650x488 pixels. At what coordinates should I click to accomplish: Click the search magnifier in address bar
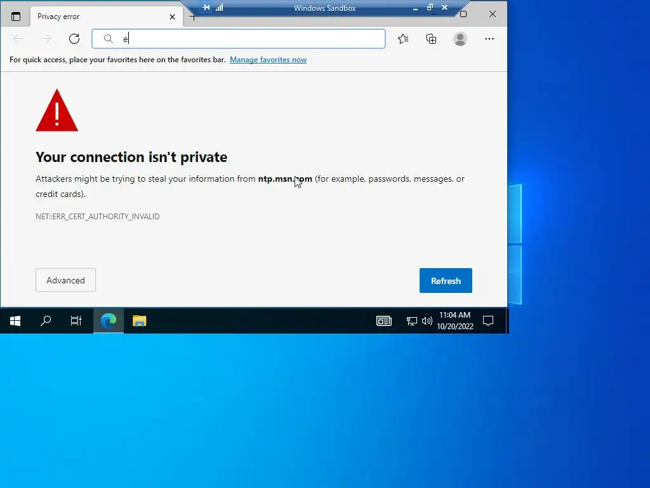(108, 39)
